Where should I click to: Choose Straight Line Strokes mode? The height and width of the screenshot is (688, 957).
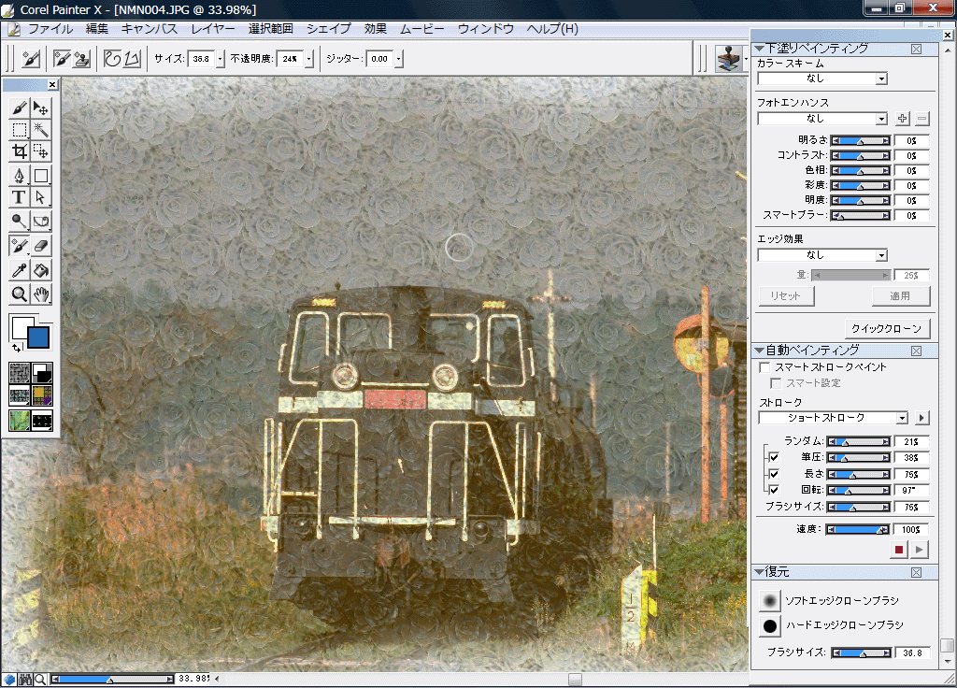tap(133, 59)
